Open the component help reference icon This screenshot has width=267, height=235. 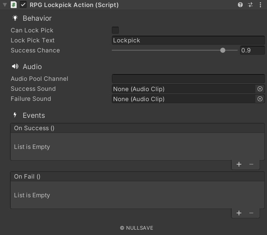pyautogui.click(x=240, y=5)
